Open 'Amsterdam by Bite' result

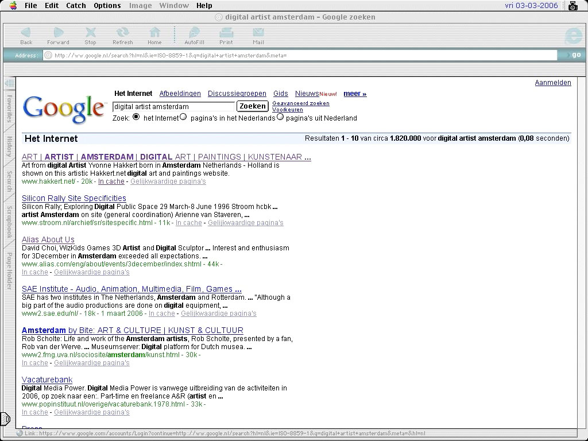coord(133,330)
